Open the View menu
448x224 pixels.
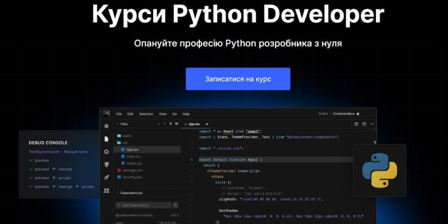pyautogui.click(x=163, y=114)
